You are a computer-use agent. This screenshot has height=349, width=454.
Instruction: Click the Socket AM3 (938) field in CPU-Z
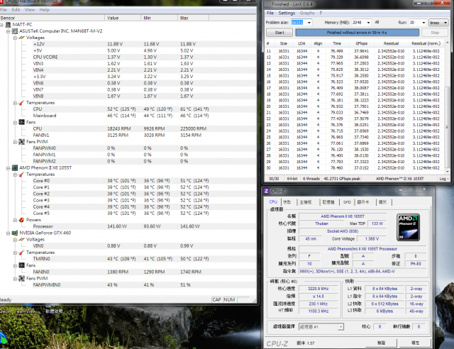click(343, 231)
